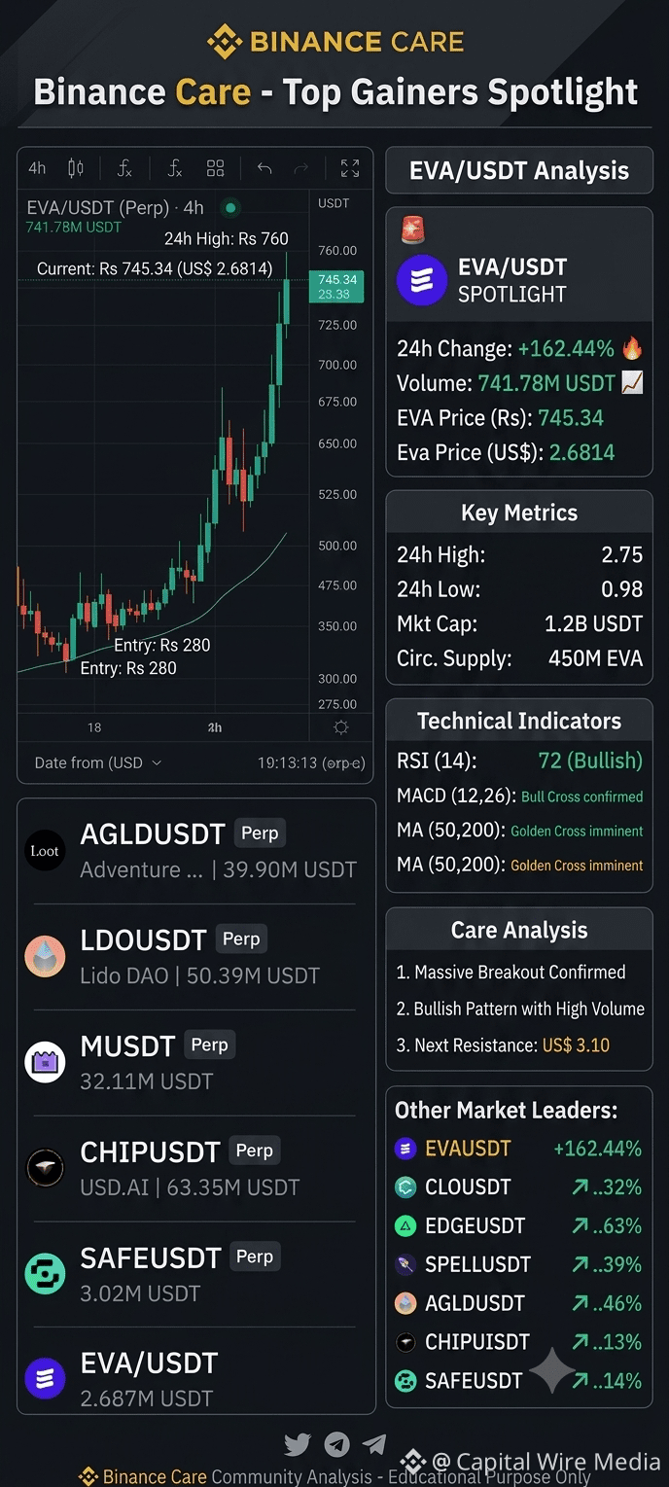Open the chart layout grid icon
Image resolution: width=669 pixels, height=1487 pixels.
216,168
